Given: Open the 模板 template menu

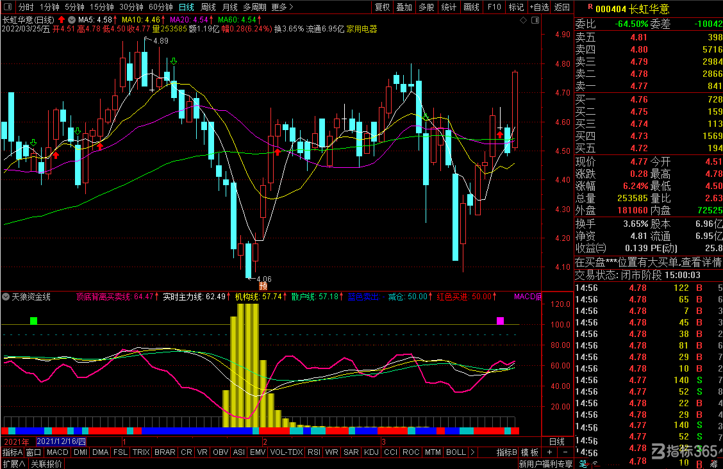Looking at the screenshot, I should 530,452.
